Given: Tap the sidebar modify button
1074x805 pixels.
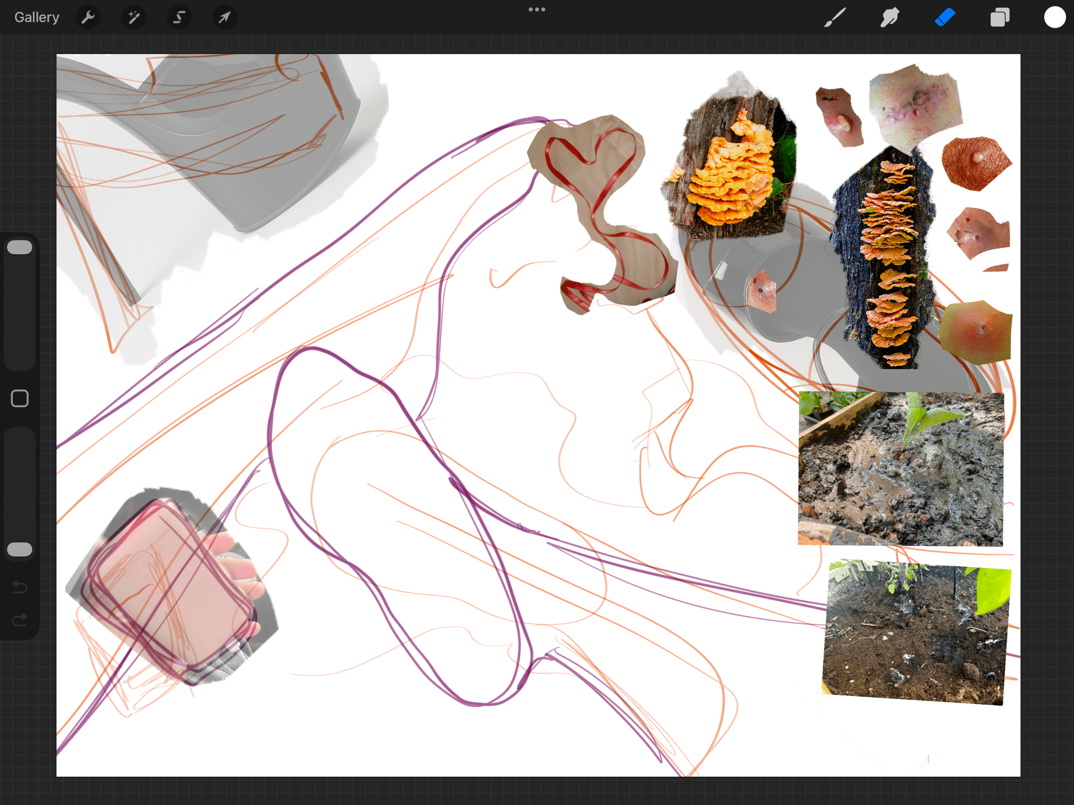Looking at the screenshot, I should click(x=19, y=398).
